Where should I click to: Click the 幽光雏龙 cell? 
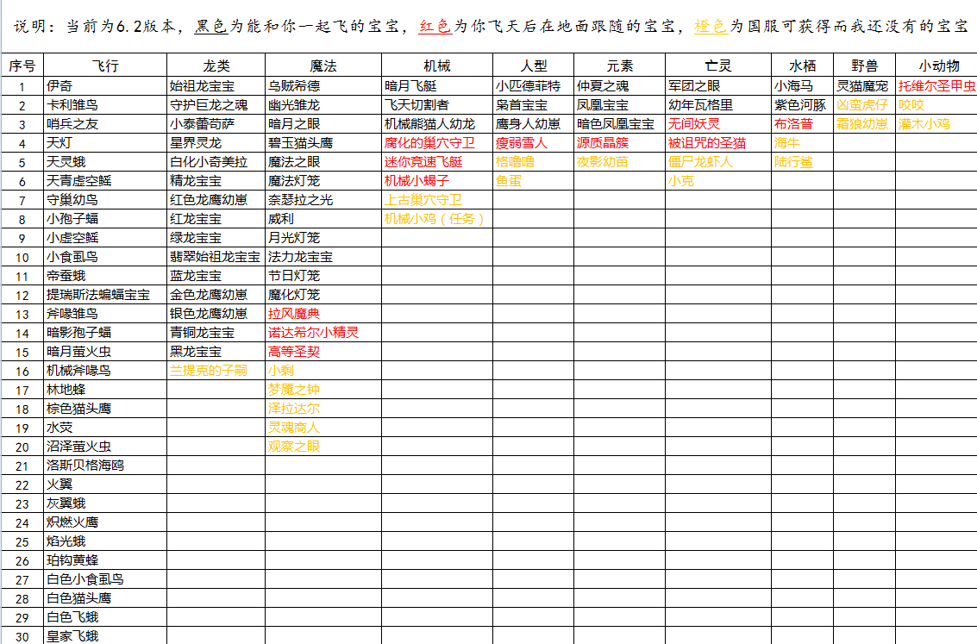coord(323,104)
